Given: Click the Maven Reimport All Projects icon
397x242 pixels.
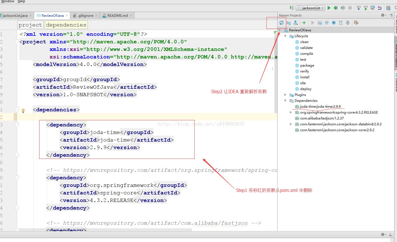Looking at the screenshot, I should tap(281, 23).
